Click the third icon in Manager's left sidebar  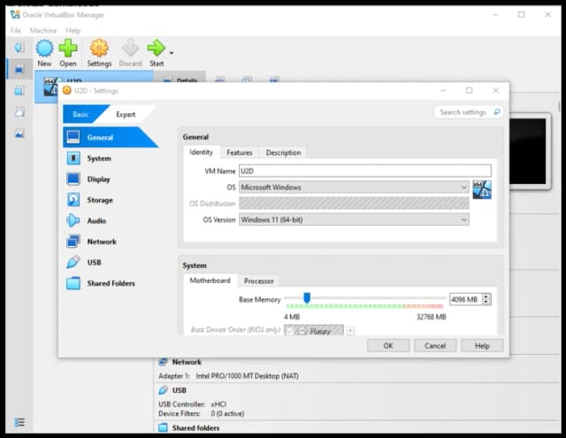click(19, 90)
